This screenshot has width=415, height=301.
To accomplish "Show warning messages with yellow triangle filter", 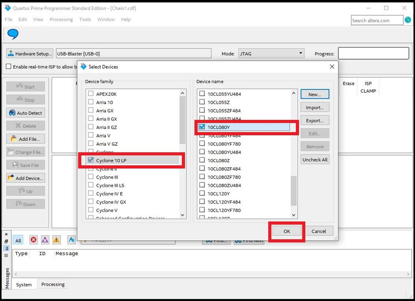I will click(56, 240).
